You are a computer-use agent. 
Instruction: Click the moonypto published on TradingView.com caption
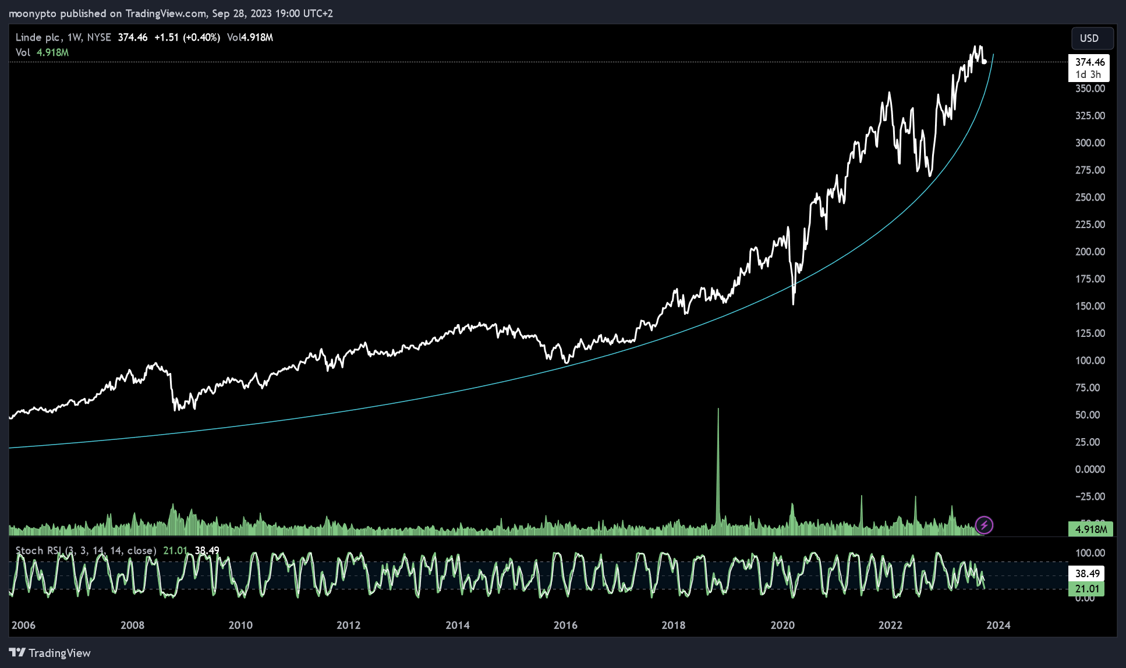pyautogui.click(x=171, y=13)
